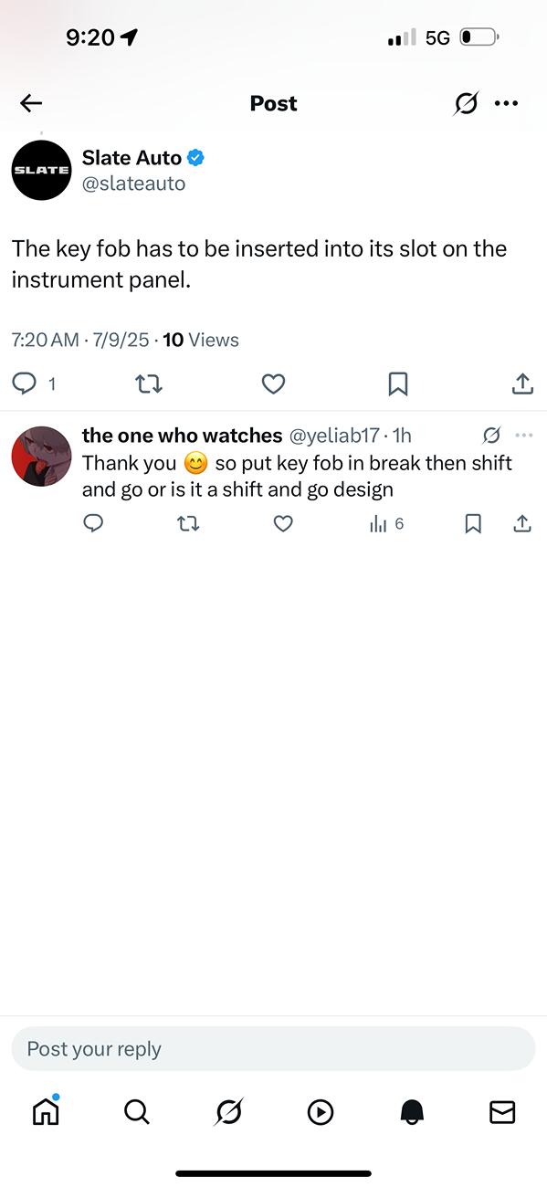
Task: Tap the back arrow to leave Post
Action: point(31,103)
